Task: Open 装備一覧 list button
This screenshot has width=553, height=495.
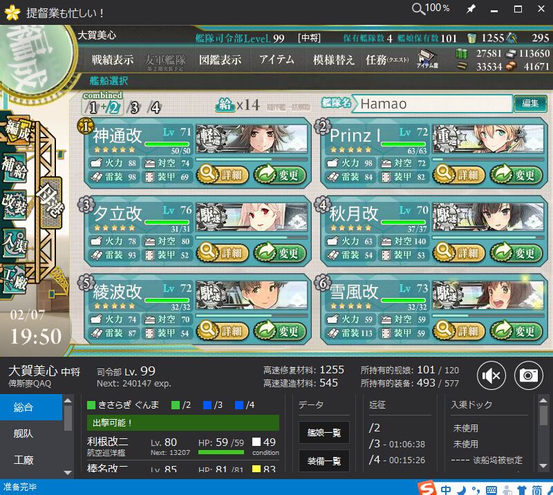Action: 324,460
